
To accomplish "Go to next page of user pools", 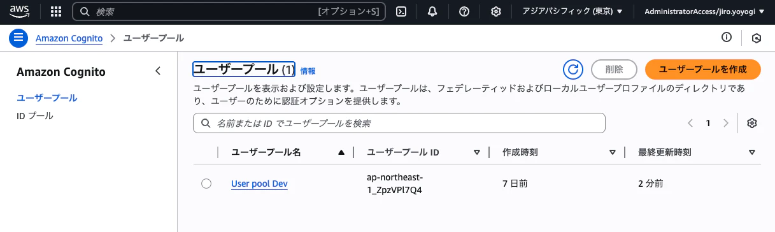I will coord(726,123).
